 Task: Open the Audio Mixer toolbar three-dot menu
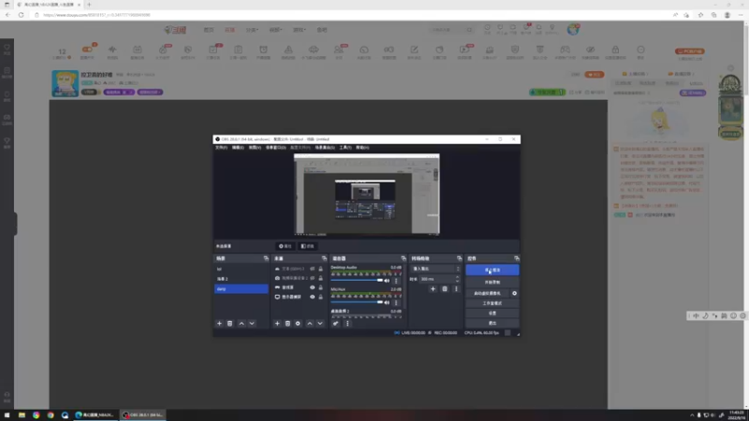tap(347, 323)
